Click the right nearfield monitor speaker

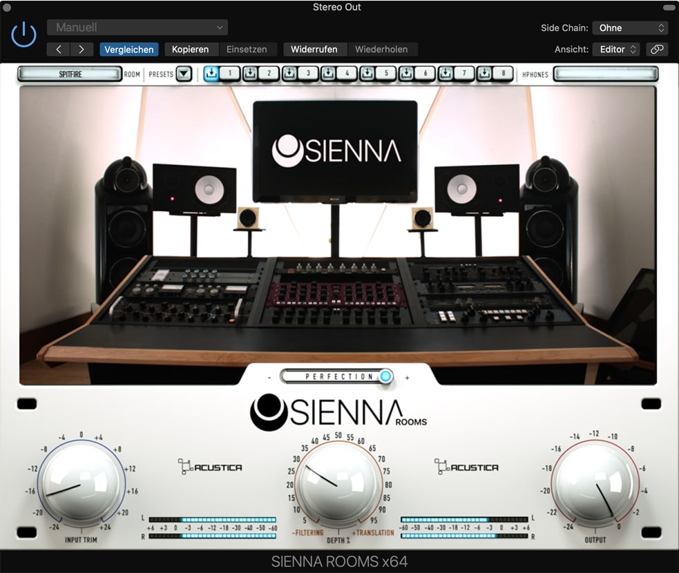pyautogui.click(x=477, y=189)
